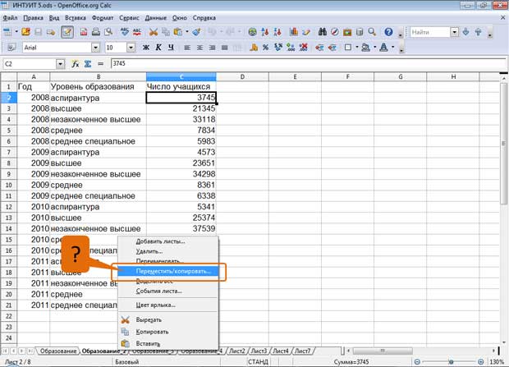The image size is (509, 367).
Task: Find next down arrow icon
Action: [465, 32]
